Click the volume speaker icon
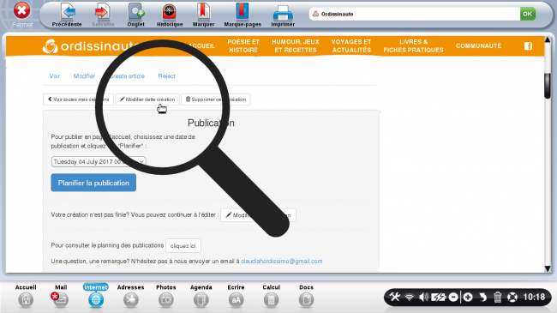Viewport: 557px width, 313px height. click(x=423, y=297)
